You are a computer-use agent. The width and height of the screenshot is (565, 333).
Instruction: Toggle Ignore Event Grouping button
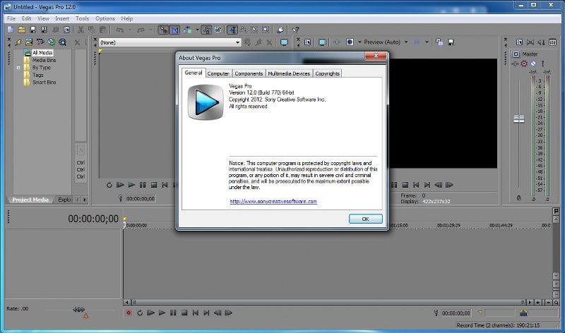[x=218, y=30]
